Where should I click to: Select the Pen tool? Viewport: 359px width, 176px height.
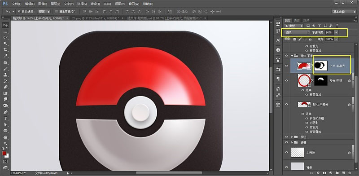tap(5, 112)
